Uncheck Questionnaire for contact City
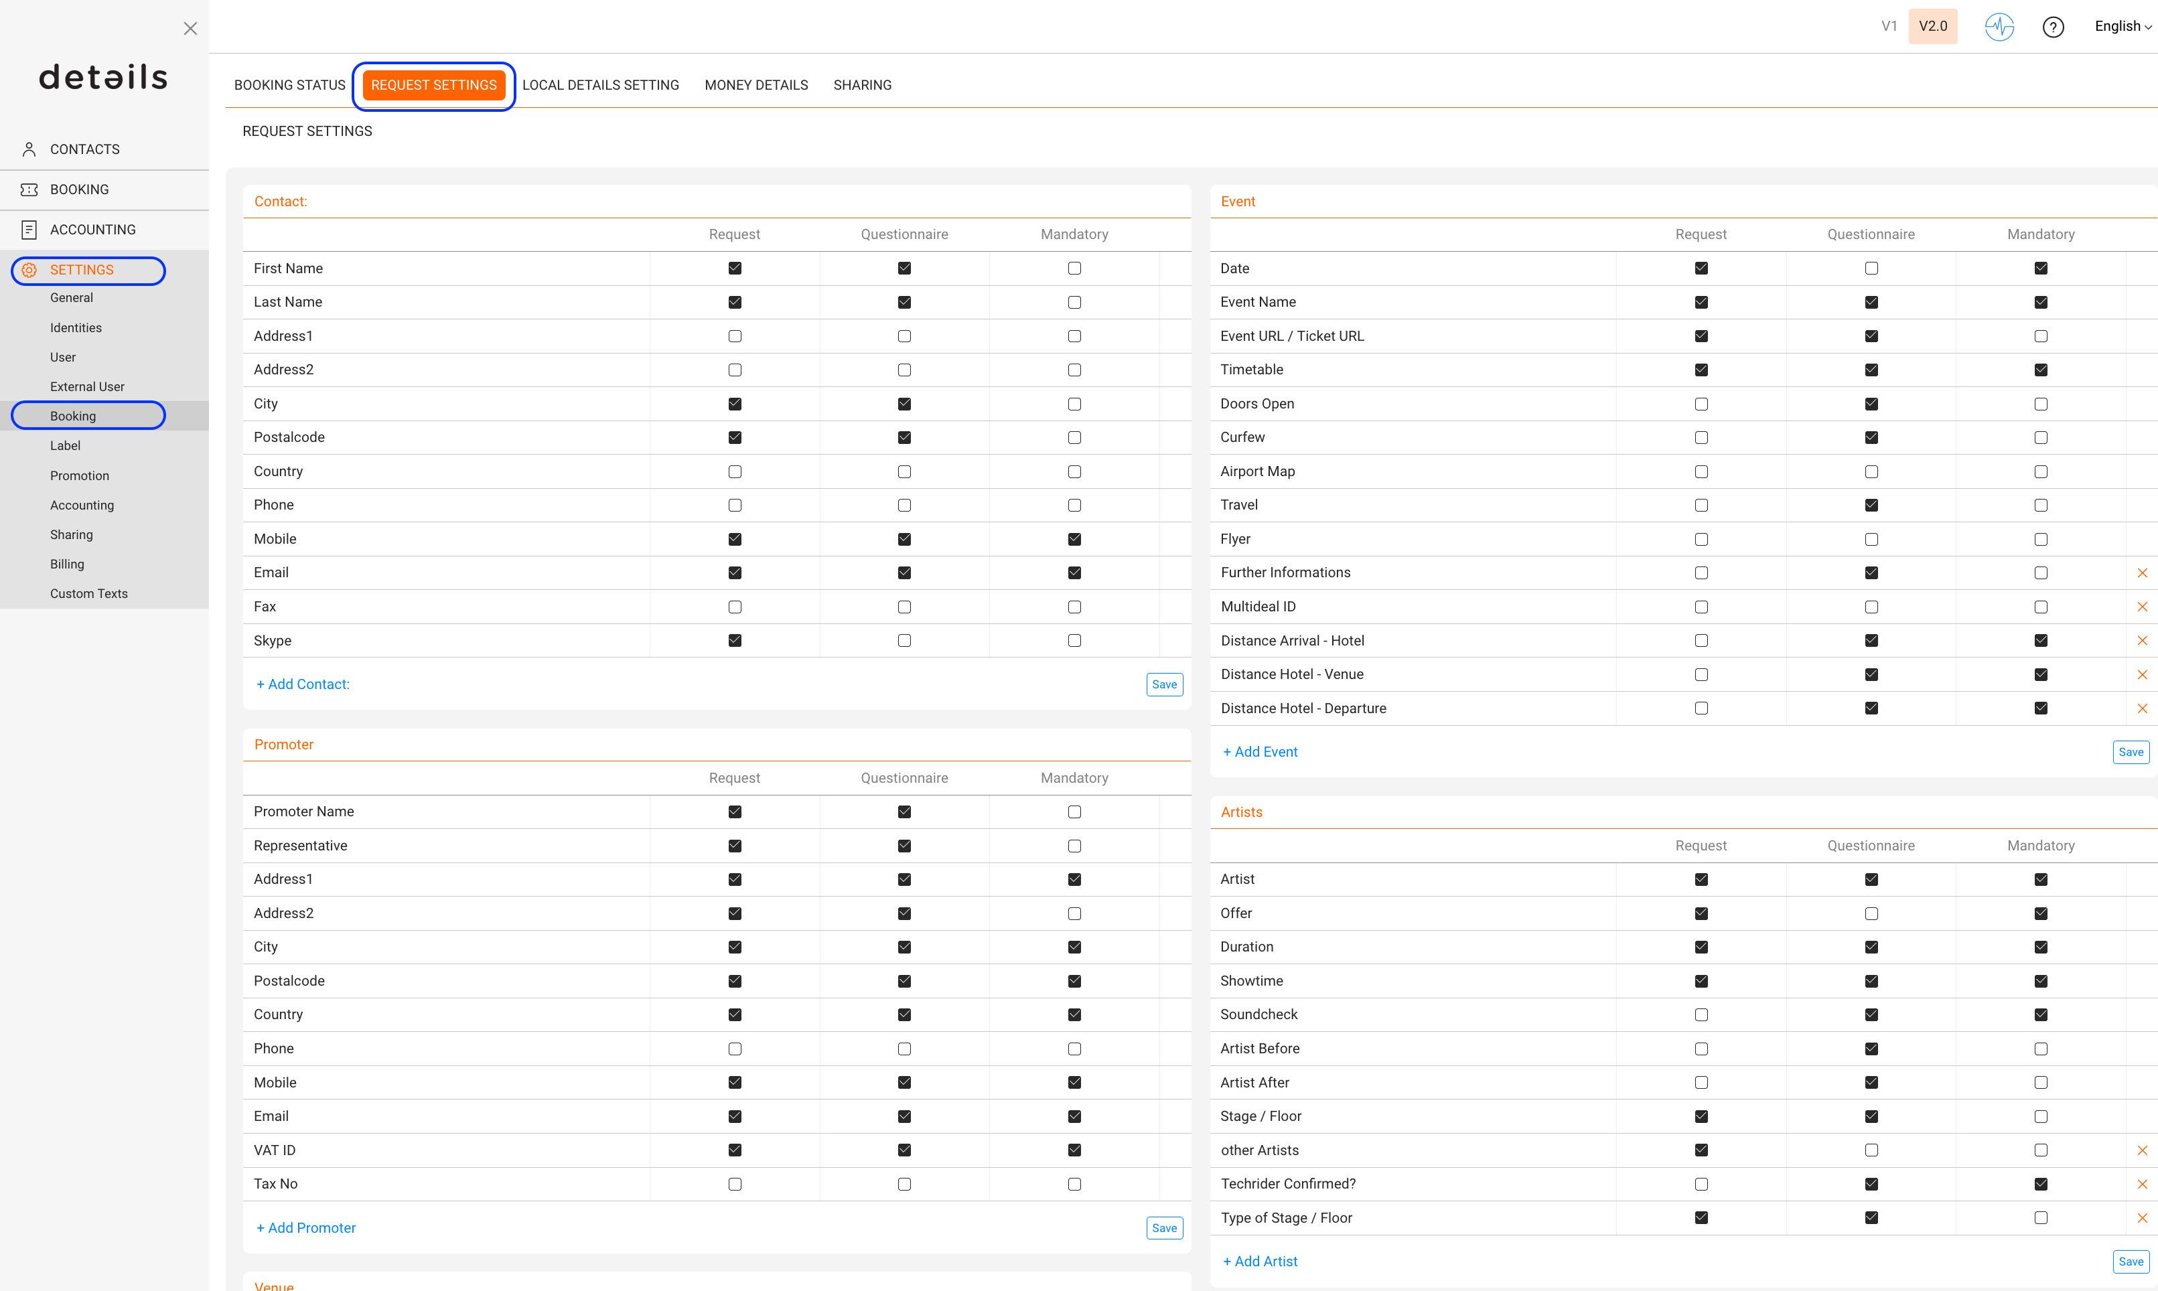Screen dimensions: 2158x1291 click(x=904, y=404)
